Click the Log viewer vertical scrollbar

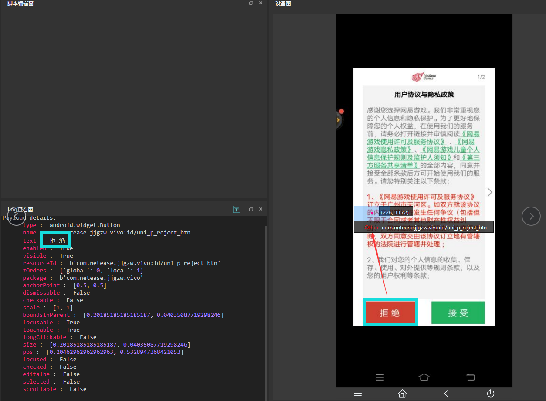pyautogui.click(x=265, y=305)
